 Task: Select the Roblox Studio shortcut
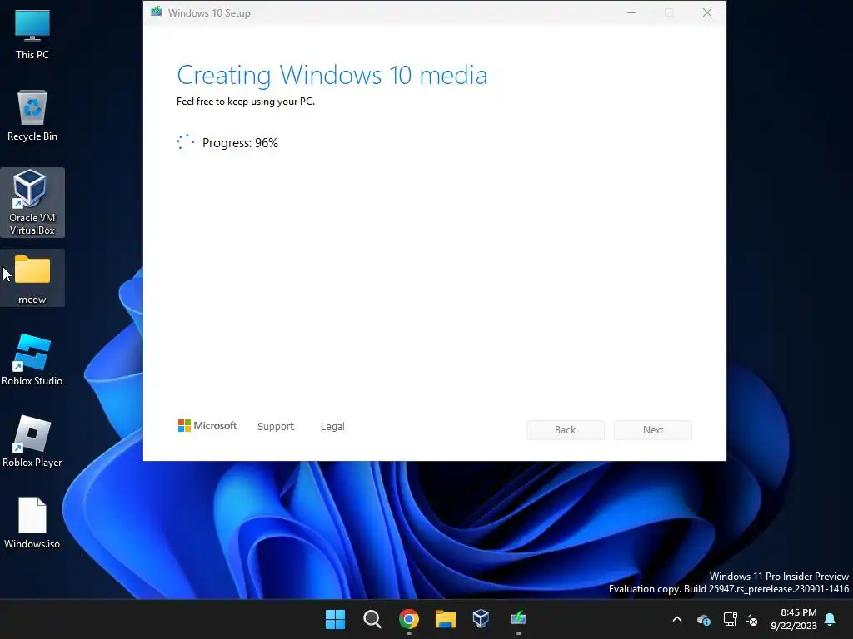coord(32,360)
